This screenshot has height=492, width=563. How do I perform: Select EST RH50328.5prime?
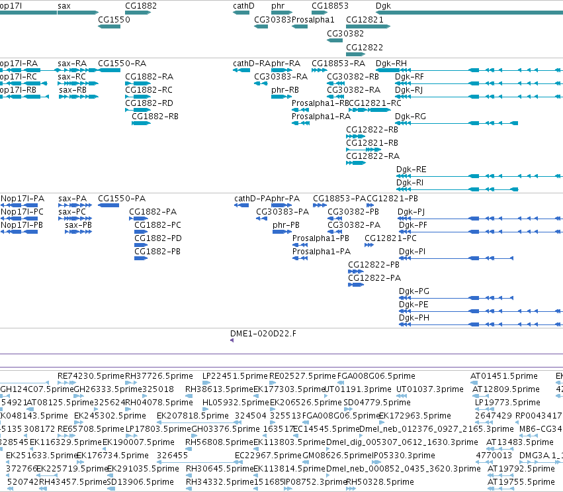coord(380,482)
